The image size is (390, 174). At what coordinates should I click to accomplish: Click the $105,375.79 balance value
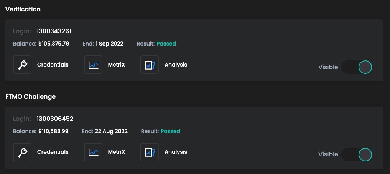coord(54,44)
